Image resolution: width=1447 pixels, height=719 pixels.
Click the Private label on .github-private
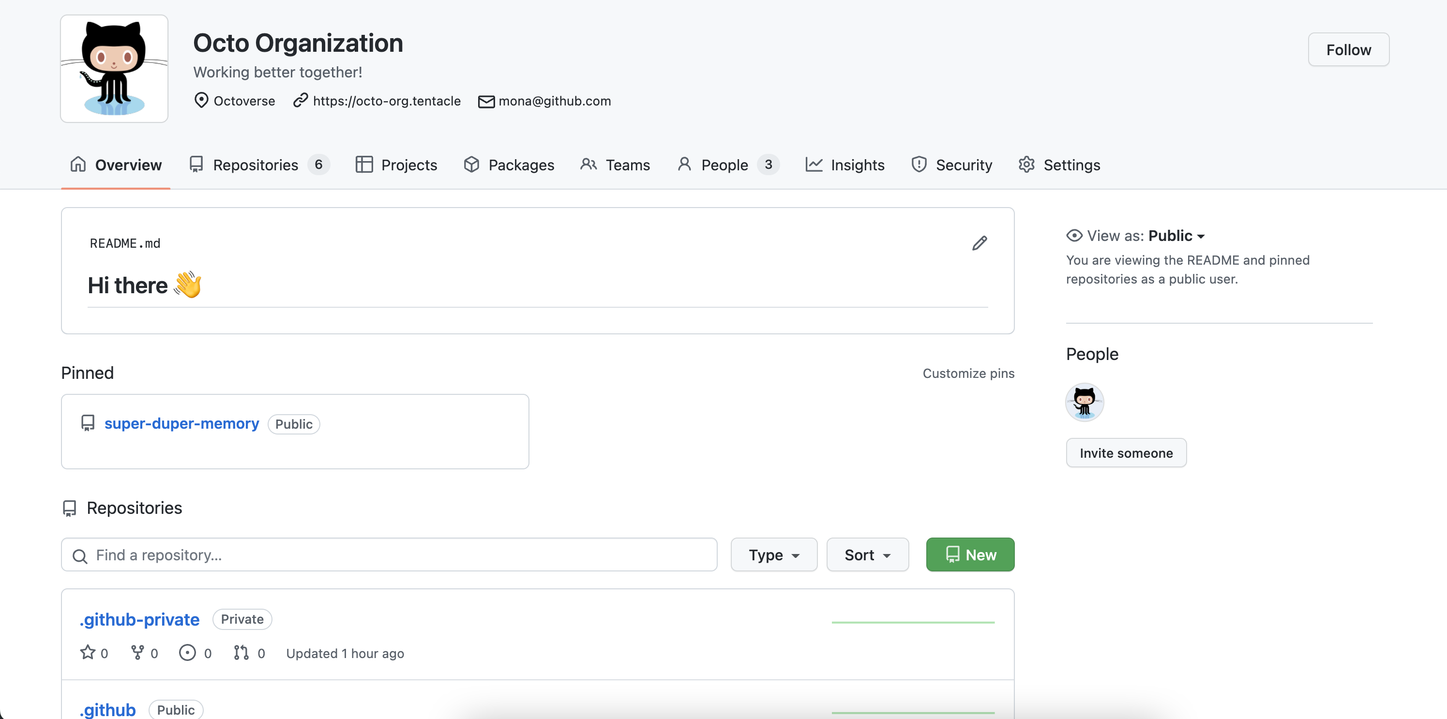click(x=242, y=619)
